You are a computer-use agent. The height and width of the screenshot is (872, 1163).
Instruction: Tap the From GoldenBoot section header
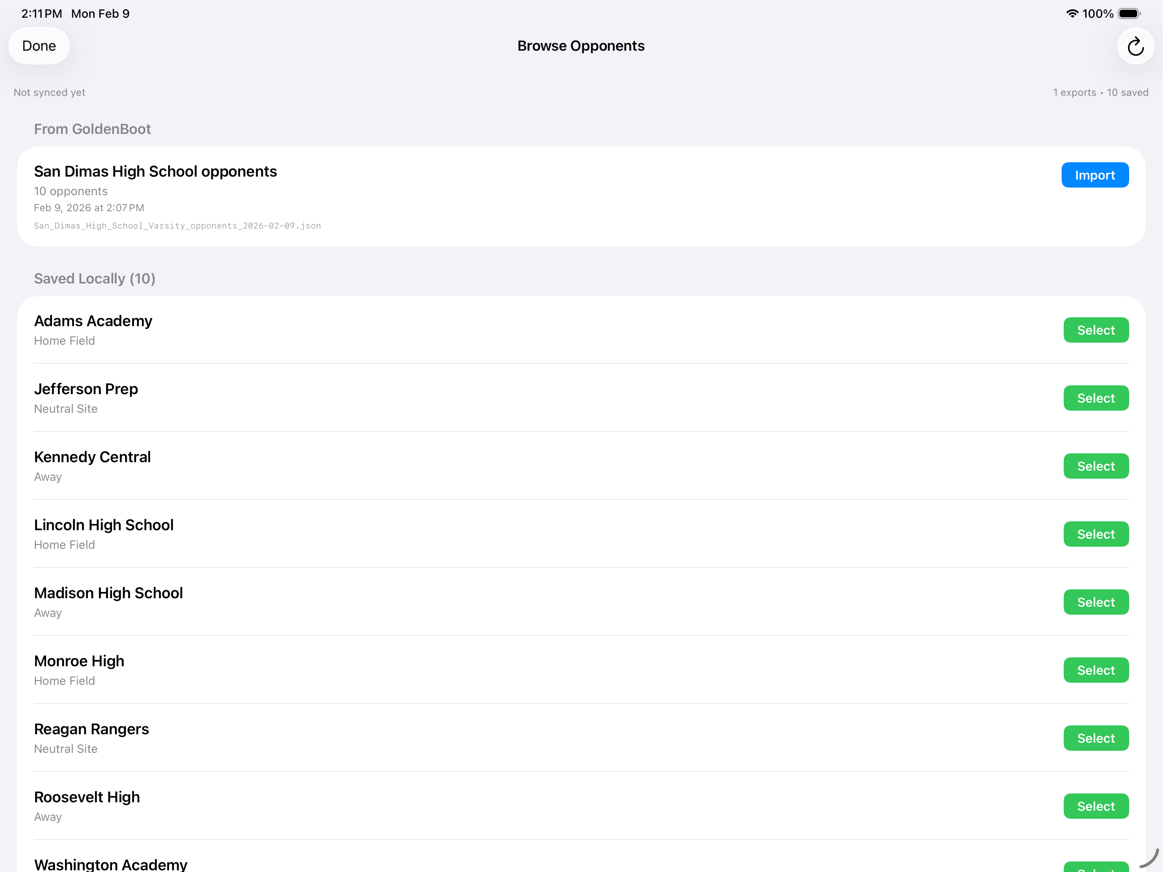pos(93,129)
